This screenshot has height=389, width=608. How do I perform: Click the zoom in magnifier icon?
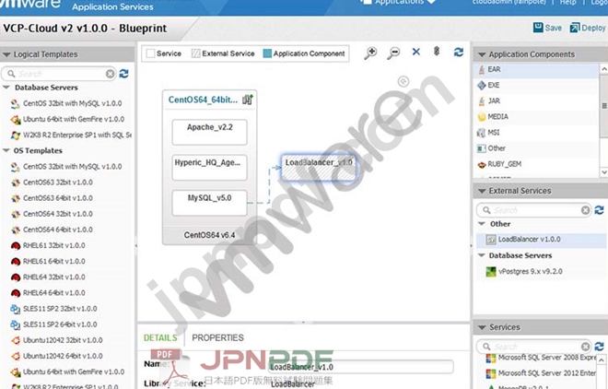point(370,53)
